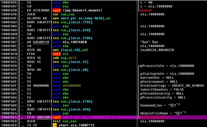Click address 100076AA in address column
The image size is (207, 127).
click(x=9, y=30)
